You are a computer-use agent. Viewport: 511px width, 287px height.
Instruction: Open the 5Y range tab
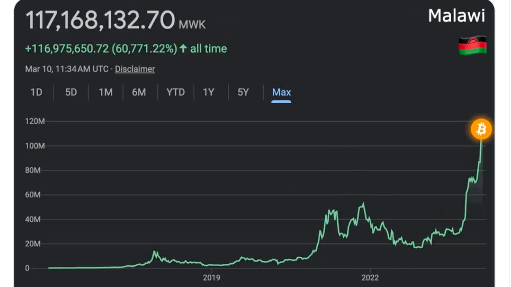click(243, 92)
